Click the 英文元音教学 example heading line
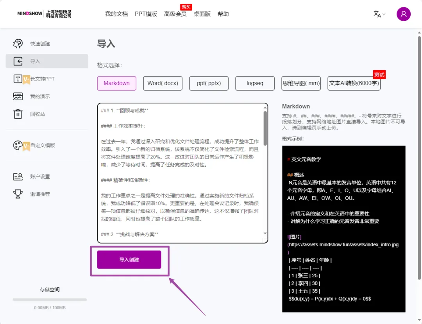The height and width of the screenshot is (324, 422). pos(304,159)
